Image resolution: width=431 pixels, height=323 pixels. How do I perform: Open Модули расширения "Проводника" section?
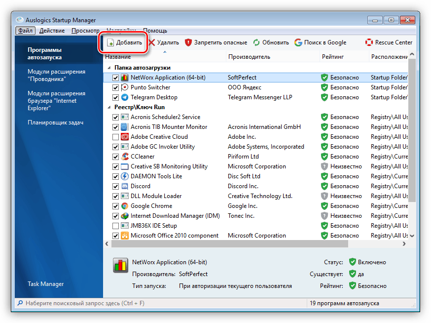click(56, 76)
